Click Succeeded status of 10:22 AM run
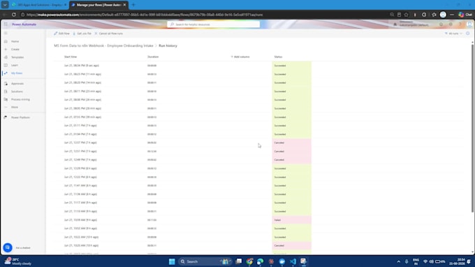The image size is (475, 267). click(x=291, y=237)
